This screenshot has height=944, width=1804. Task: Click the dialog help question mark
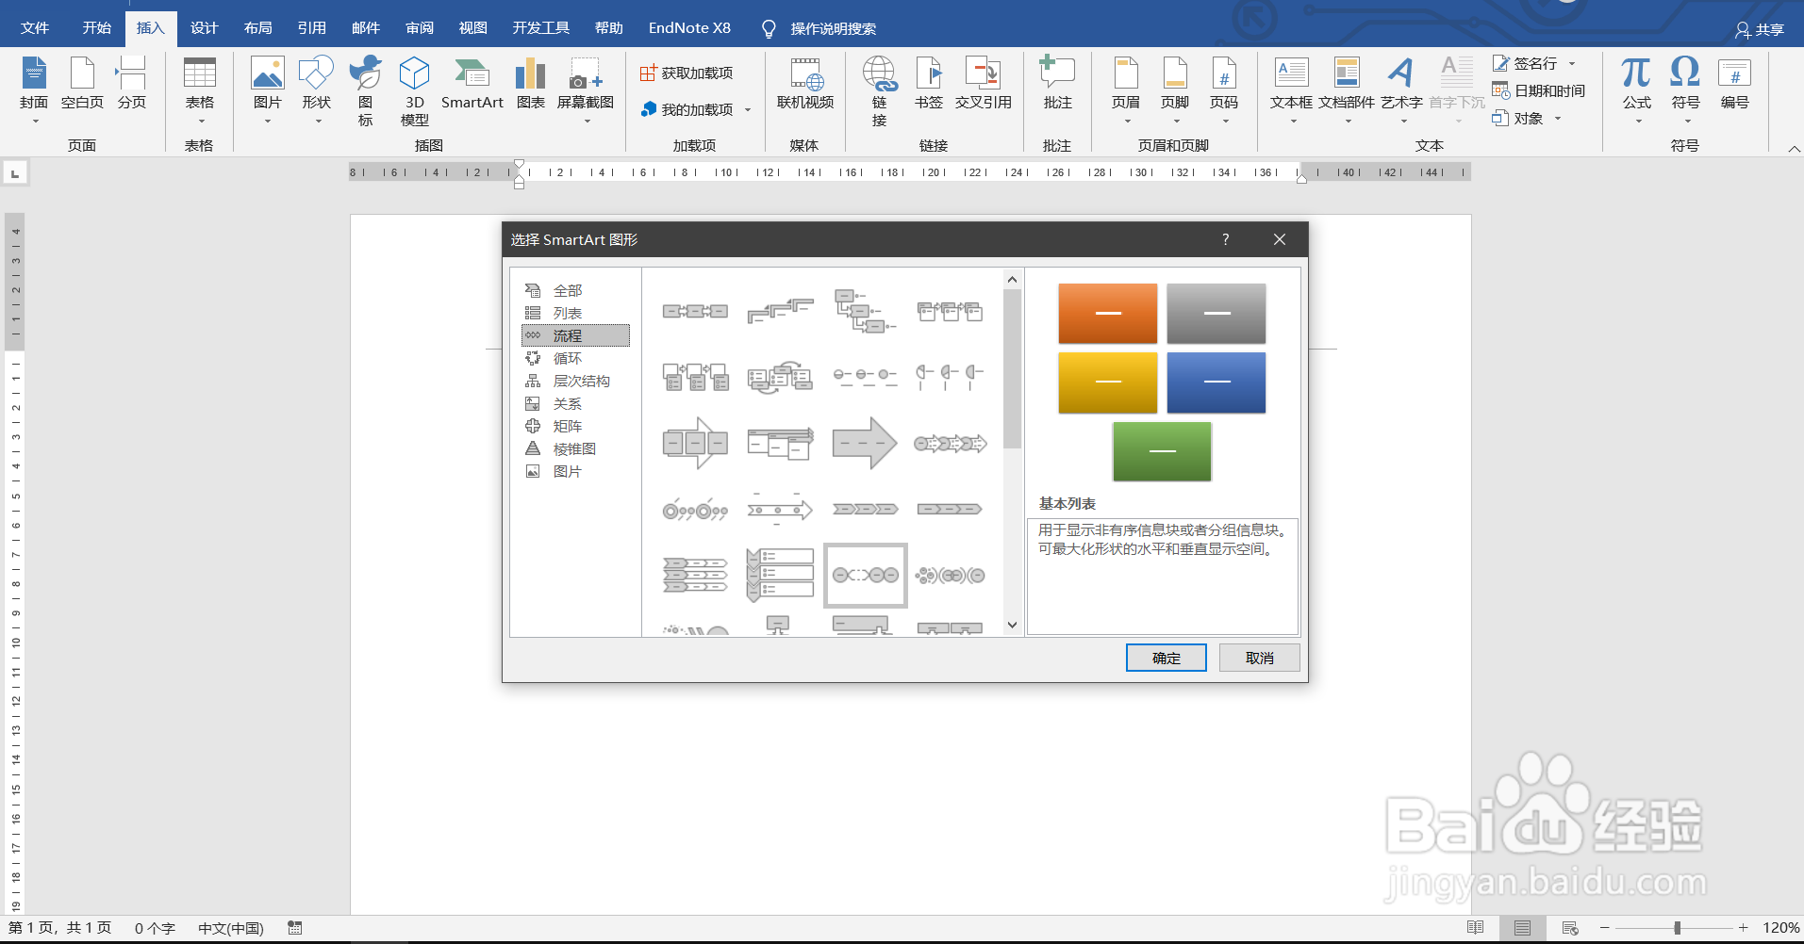click(1226, 239)
